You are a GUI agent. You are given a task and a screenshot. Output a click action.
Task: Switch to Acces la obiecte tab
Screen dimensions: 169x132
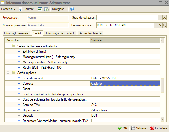pos(90,33)
